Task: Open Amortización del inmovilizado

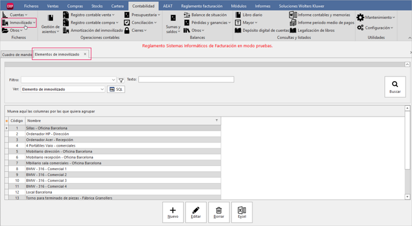Action: coord(93,31)
